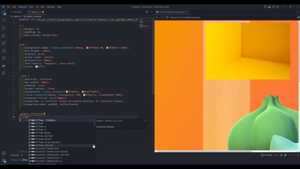300x169 pixels.
Task: Open the Help menu
Action: (x=59, y=7)
